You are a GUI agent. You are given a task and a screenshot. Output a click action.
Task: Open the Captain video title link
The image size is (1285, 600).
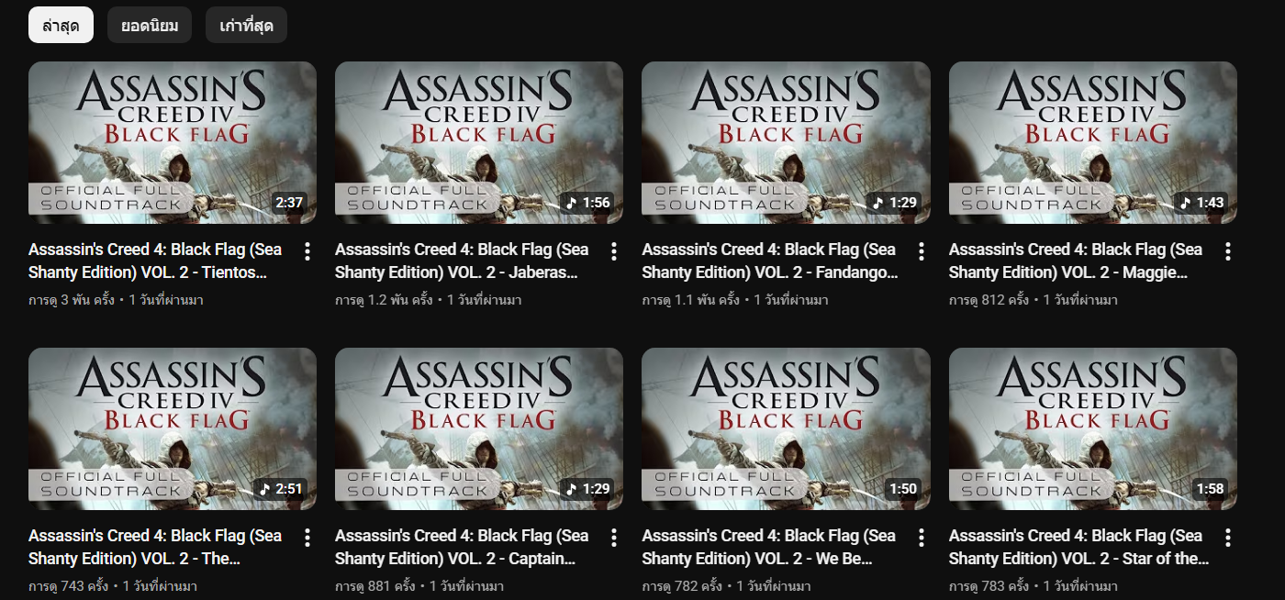coord(462,547)
